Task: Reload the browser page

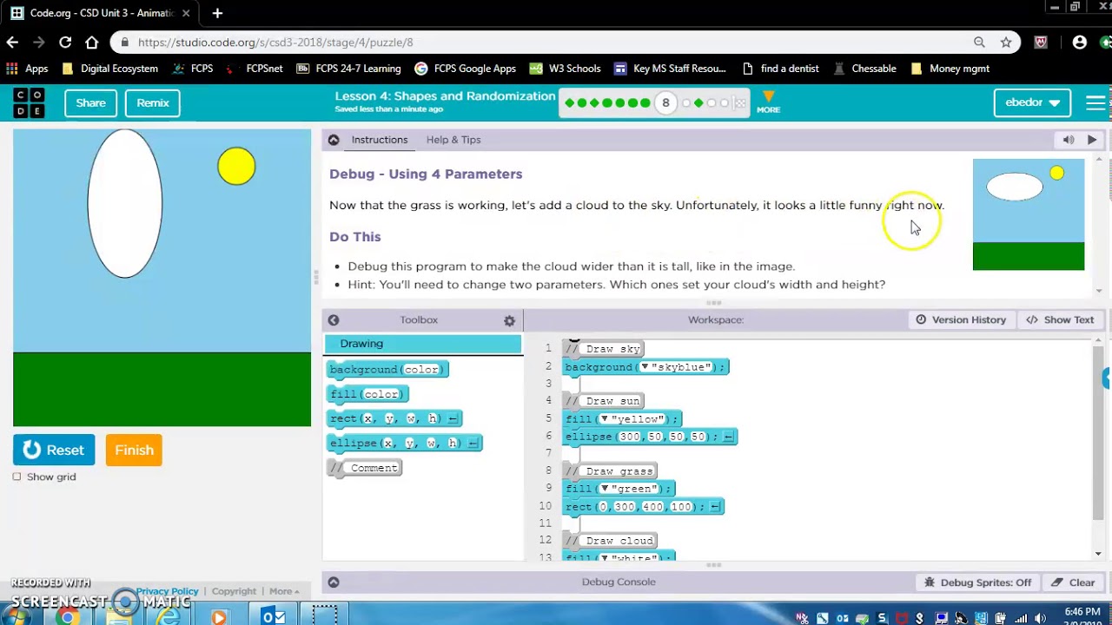Action: [65, 42]
